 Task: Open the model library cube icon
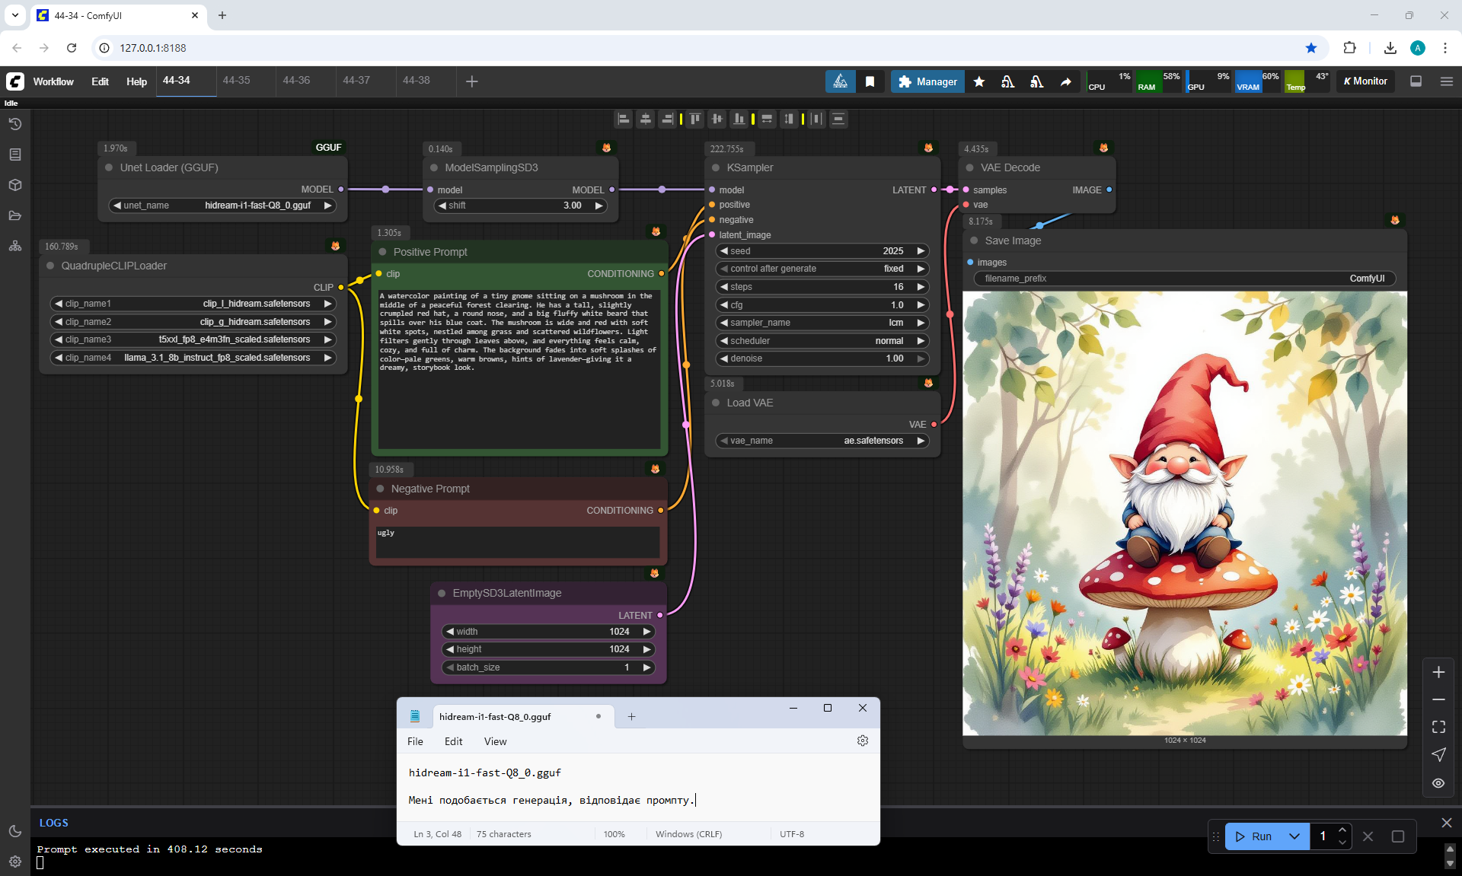15,185
